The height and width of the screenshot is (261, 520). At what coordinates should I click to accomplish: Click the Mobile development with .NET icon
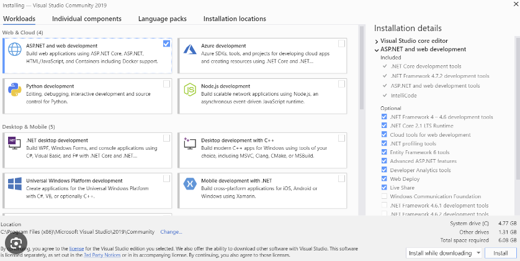click(x=190, y=184)
